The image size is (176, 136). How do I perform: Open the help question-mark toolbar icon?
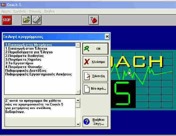(x=94, y=20)
